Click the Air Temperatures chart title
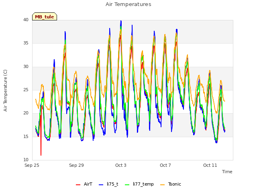This screenshot has width=257, height=192. (x=128, y=4)
